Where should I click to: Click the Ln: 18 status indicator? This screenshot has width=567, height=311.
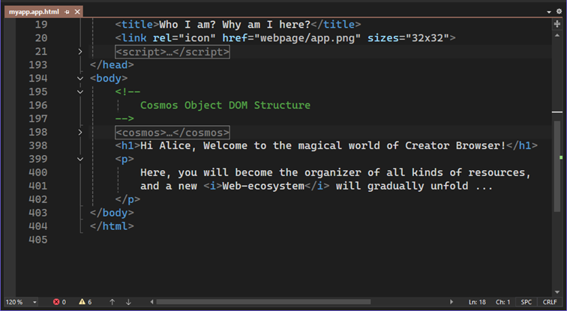point(477,302)
